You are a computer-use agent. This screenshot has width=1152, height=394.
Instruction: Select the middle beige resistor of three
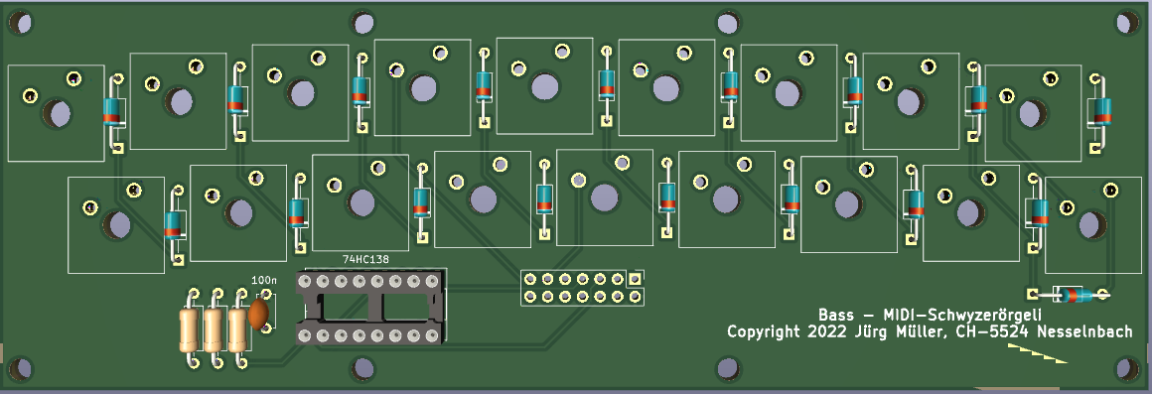[214, 329]
